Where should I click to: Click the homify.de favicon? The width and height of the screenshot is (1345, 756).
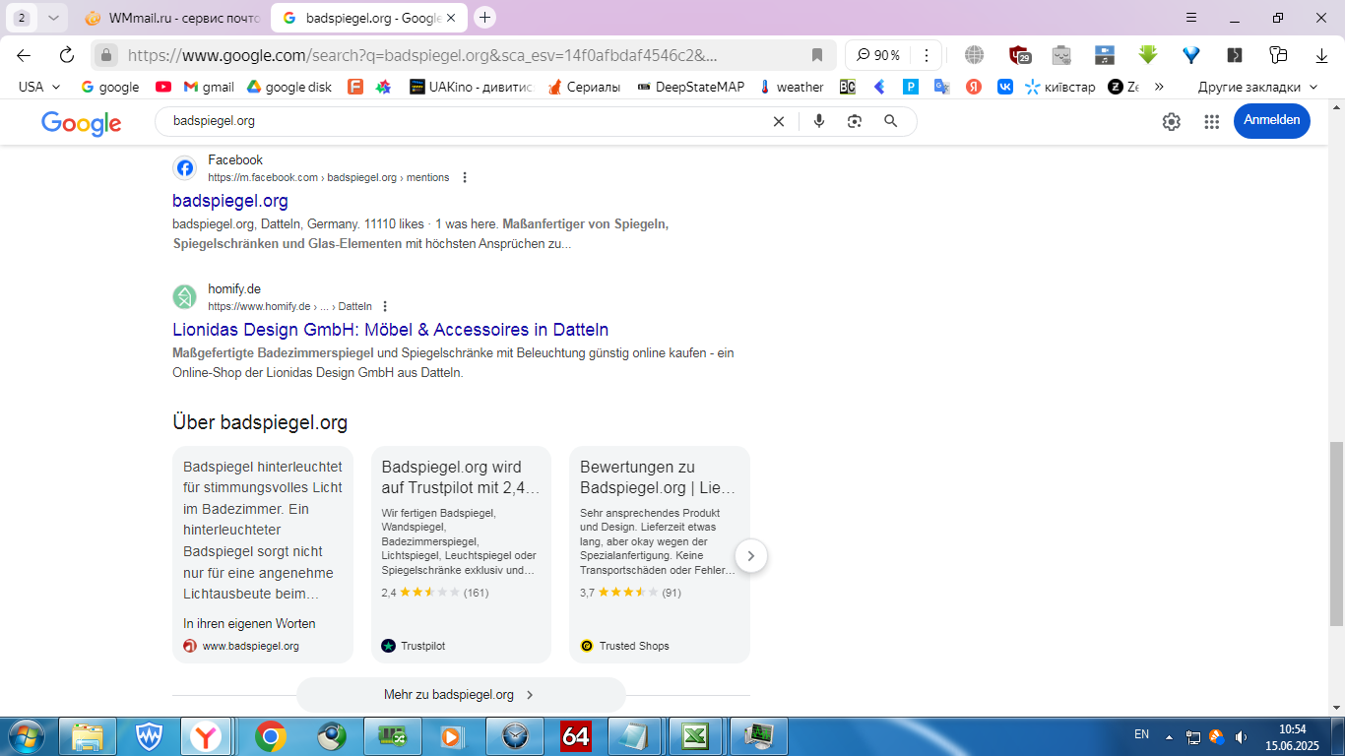point(184,296)
